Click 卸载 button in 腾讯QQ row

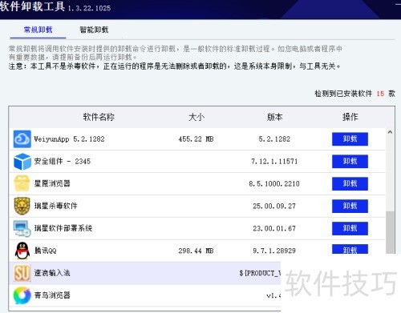pos(350,249)
